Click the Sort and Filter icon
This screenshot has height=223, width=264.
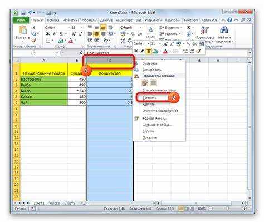coord(205,30)
